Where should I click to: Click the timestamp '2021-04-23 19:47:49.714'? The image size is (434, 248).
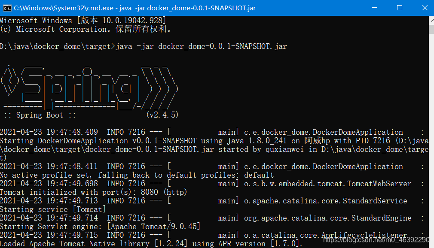tap(49, 218)
